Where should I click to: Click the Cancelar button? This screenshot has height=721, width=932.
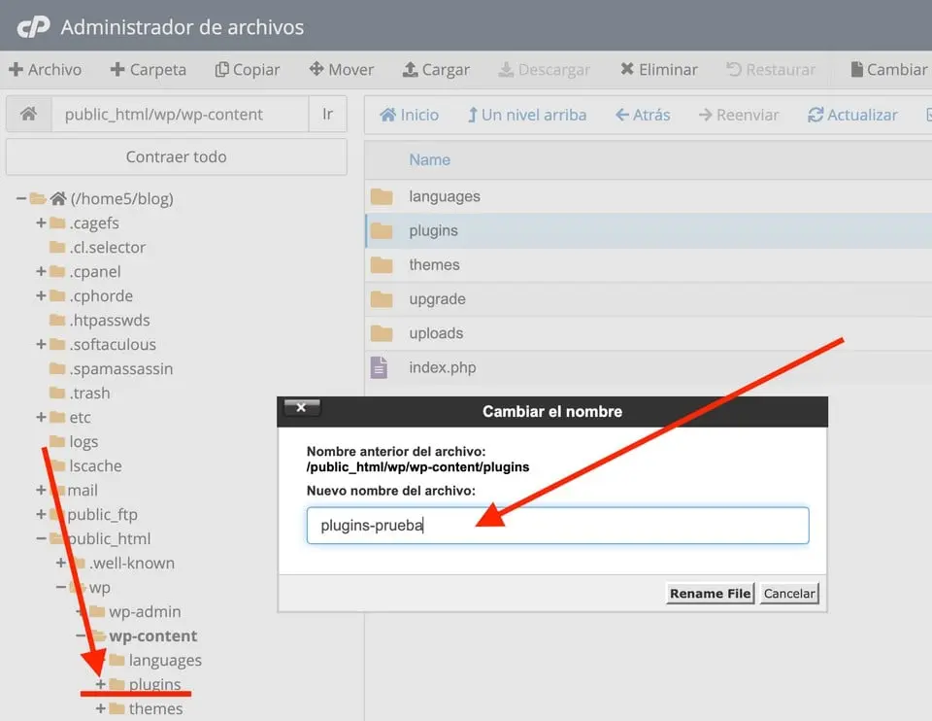pyautogui.click(x=788, y=593)
